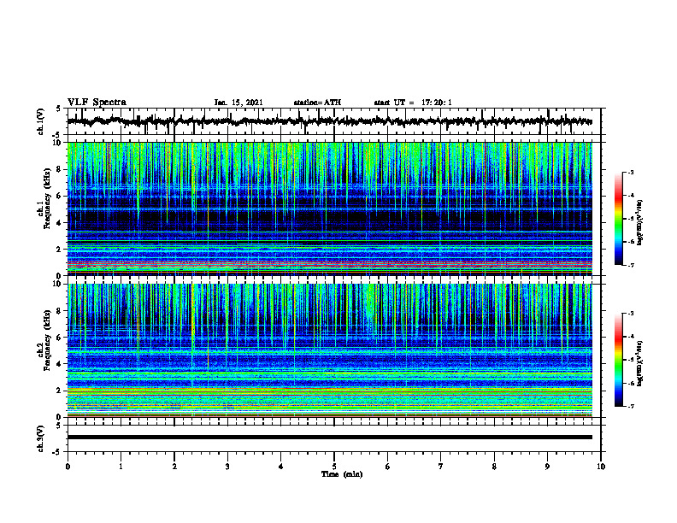
Task: Click the "ch.3(V)" vertical axis label
Action: pyautogui.click(x=40, y=438)
